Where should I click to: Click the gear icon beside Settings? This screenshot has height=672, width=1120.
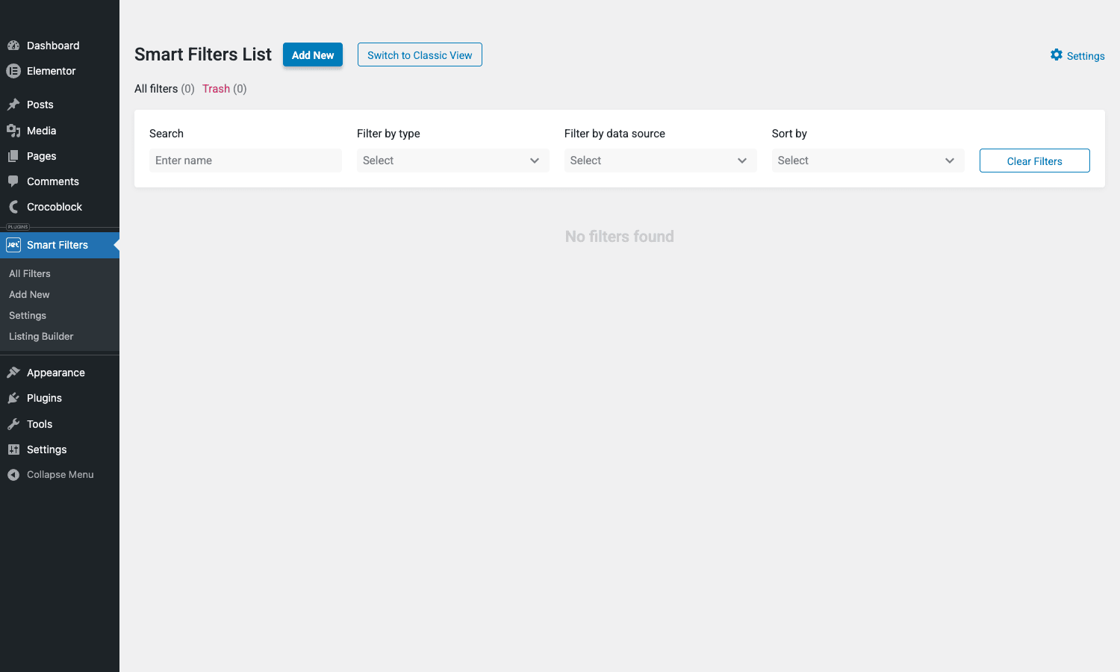(1057, 55)
